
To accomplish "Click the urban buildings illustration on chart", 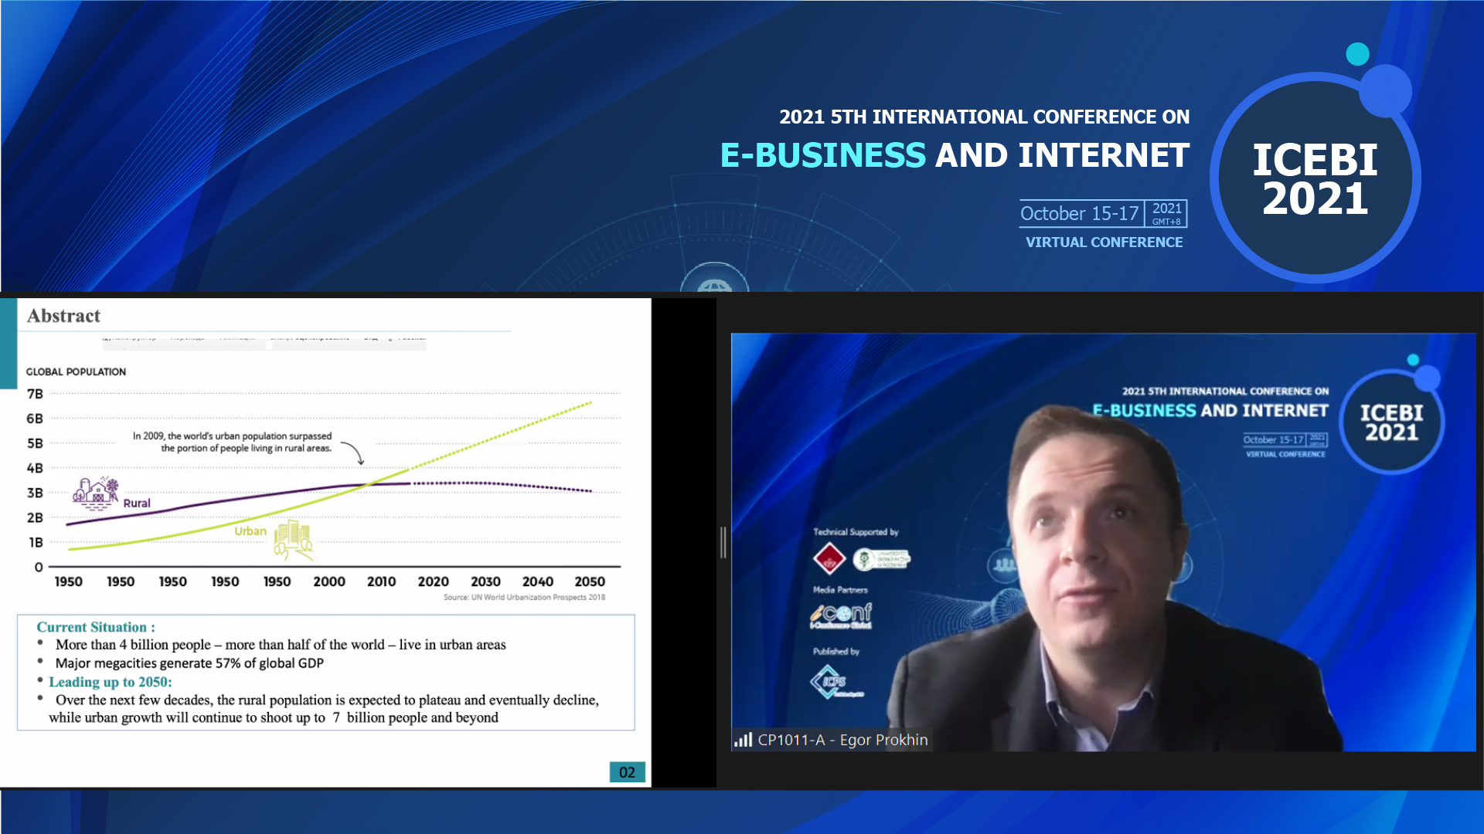I will [293, 539].
